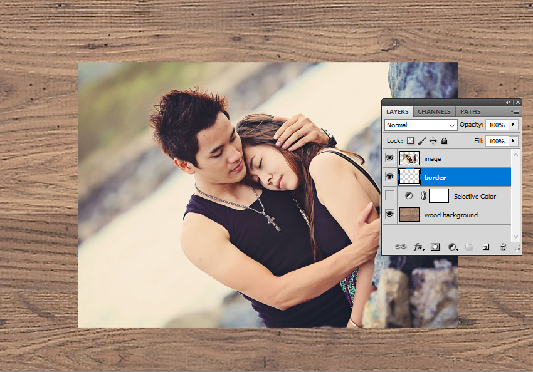Hide the image layer via eye icon
Image resolution: width=533 pixels, height=372 pixels.
tap(389, 158)
